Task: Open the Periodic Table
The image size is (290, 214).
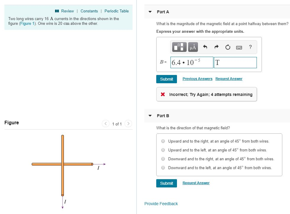Action: pos(117,11)
